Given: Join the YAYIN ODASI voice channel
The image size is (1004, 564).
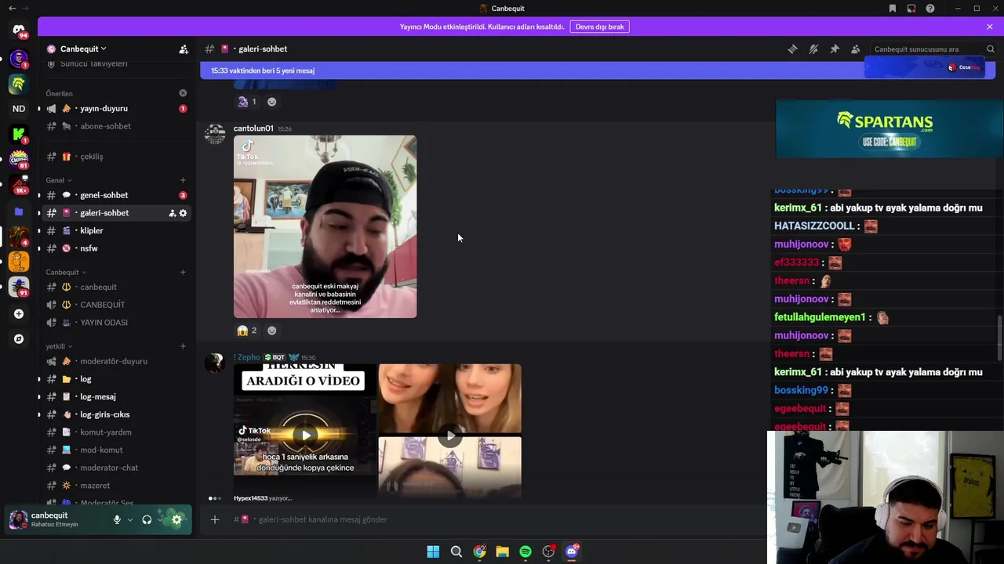Looking at the screenshot, I should (x=116, y=323).
